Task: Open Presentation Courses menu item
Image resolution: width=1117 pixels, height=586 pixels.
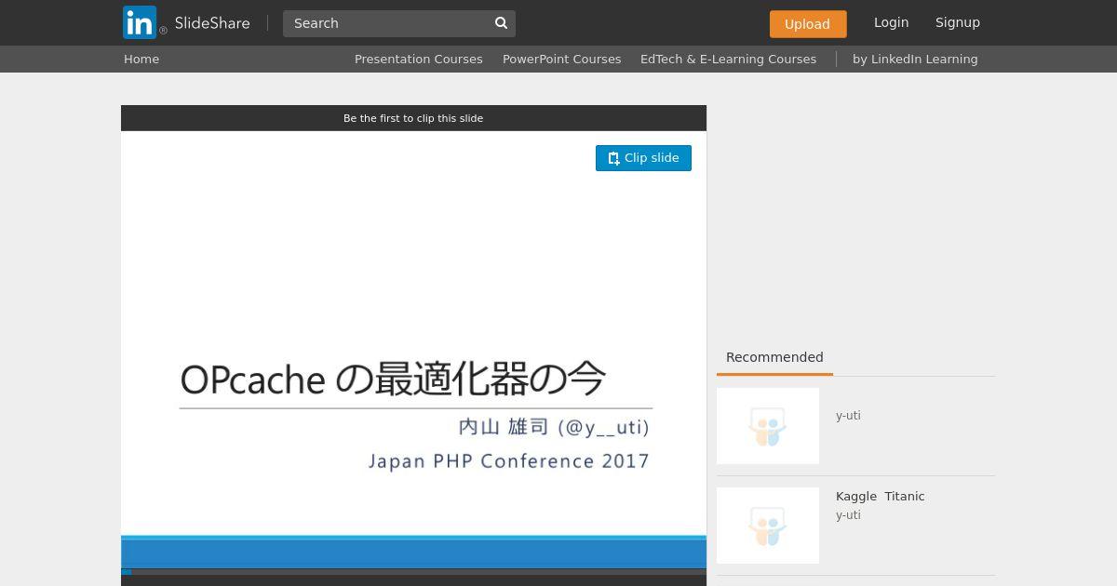Action: click(x=418, y=59)
